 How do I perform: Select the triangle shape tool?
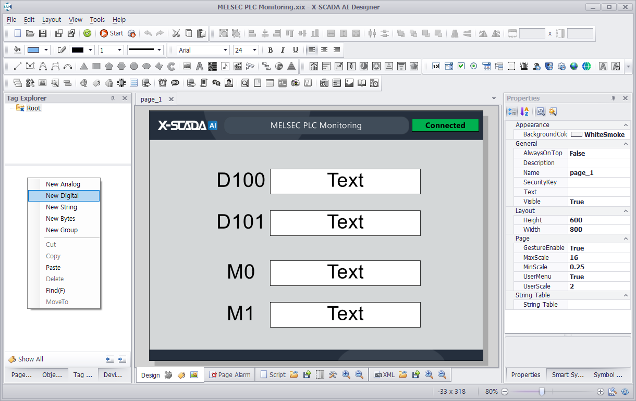click(84, 66)
